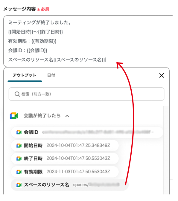
Task: Collapse the 会議が終了したら section chevron
Action: pos(67,116)
